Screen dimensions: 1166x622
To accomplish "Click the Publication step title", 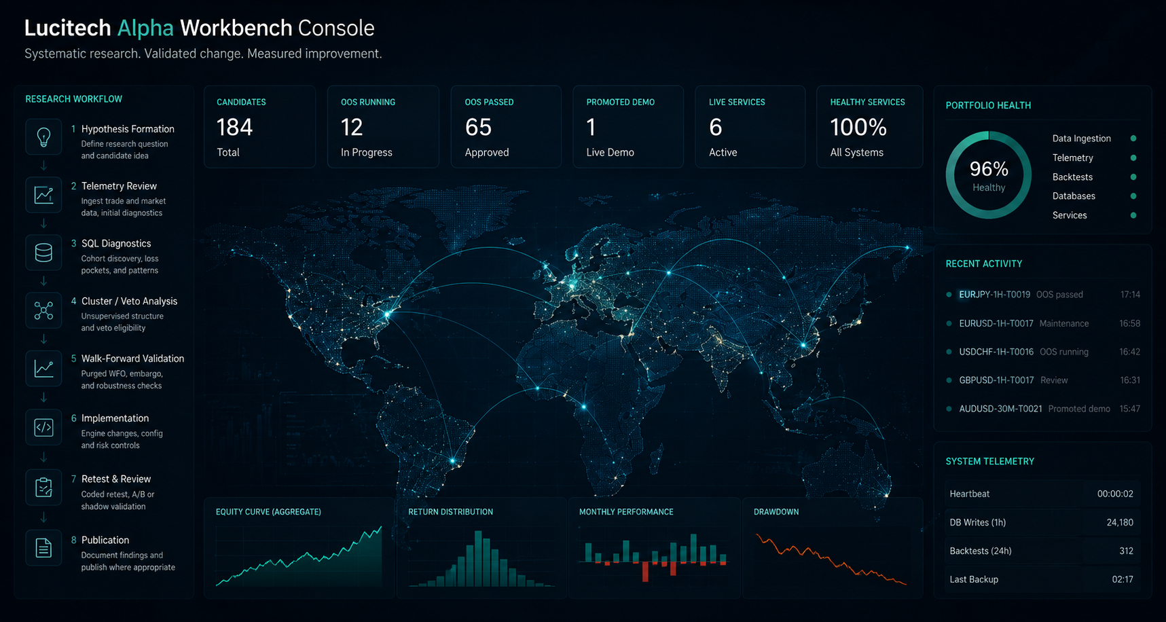I will (105, 541).
